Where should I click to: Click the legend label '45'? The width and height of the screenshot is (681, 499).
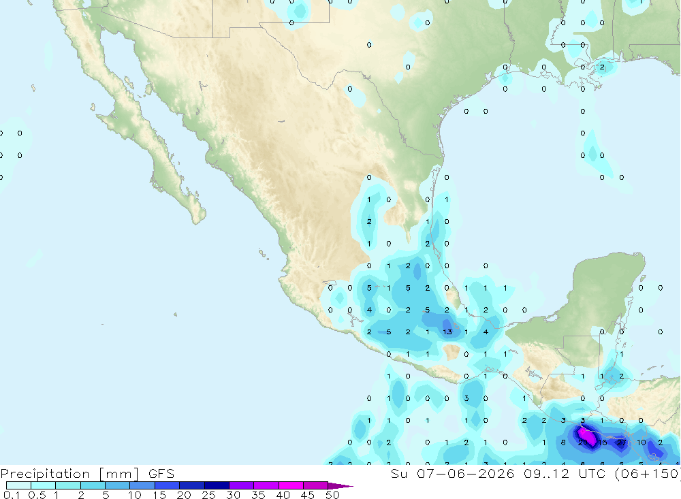(308, 495)
